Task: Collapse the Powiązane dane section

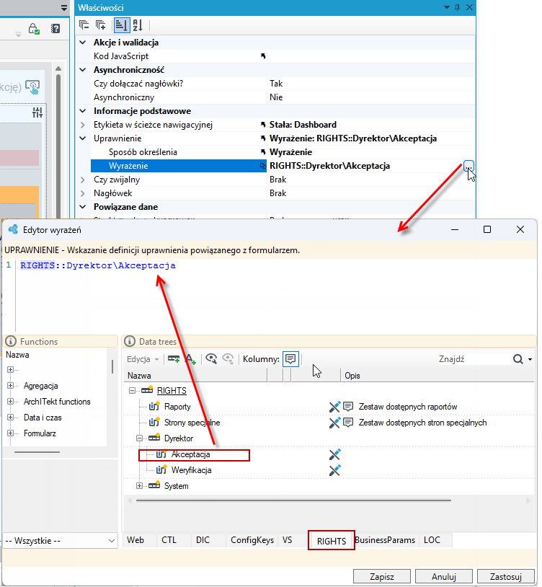Action: coord(83,207)
